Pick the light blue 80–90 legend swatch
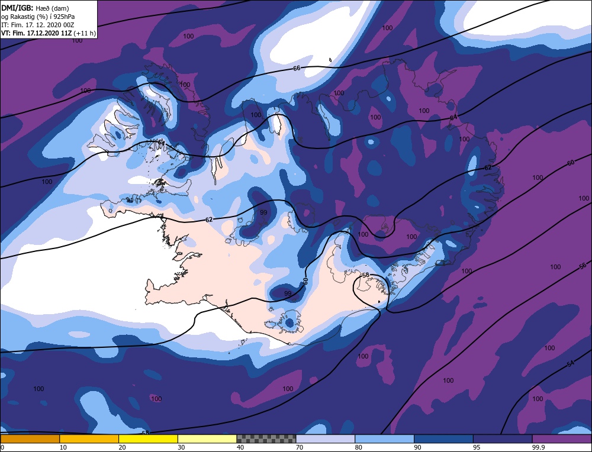The image size is (592, 452). pyautogui.click(x=384, y=439)
